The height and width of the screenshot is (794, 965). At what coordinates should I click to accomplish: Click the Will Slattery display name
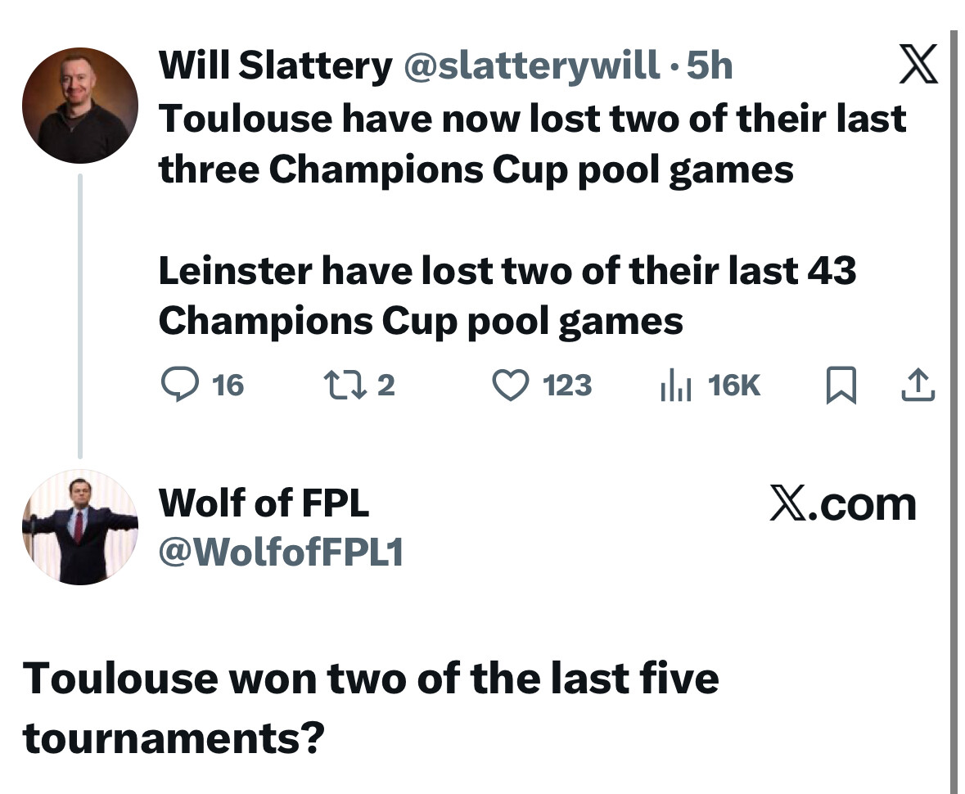(x=275, y=65)
